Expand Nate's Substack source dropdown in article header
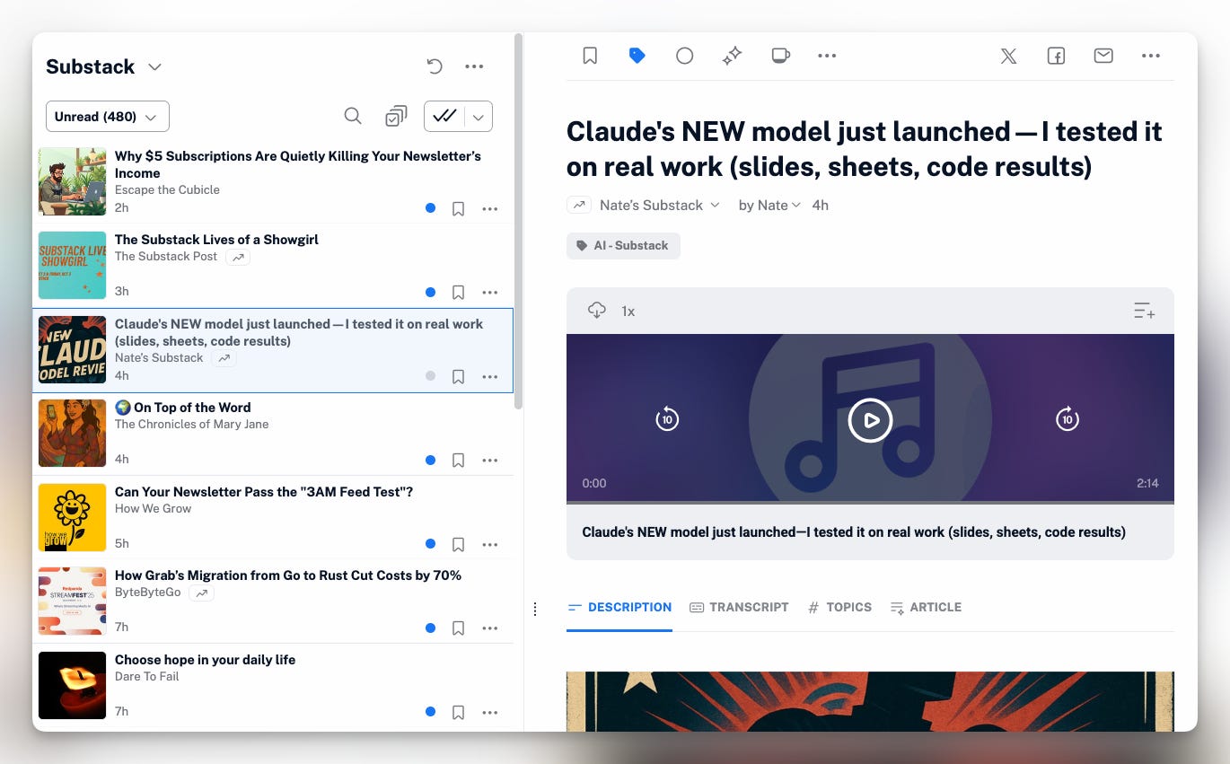The image size is (1230, 764). (715, 206)
